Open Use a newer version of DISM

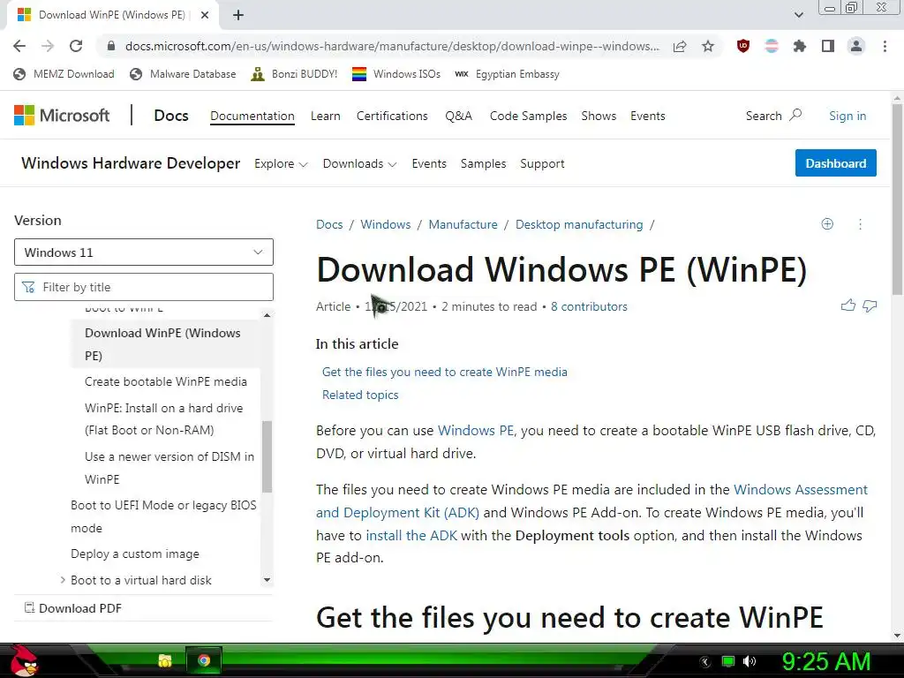pyautogui.click(x=169, y=468)
